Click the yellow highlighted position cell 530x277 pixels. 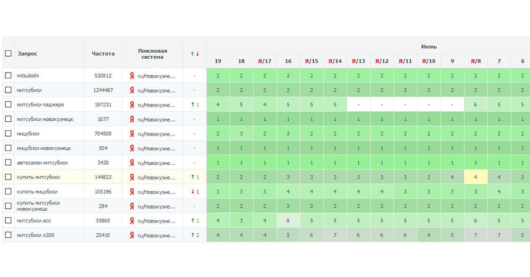tap(475, 177)
